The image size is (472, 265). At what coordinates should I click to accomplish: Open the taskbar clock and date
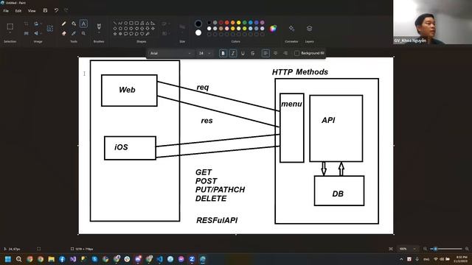coord(461,259)
